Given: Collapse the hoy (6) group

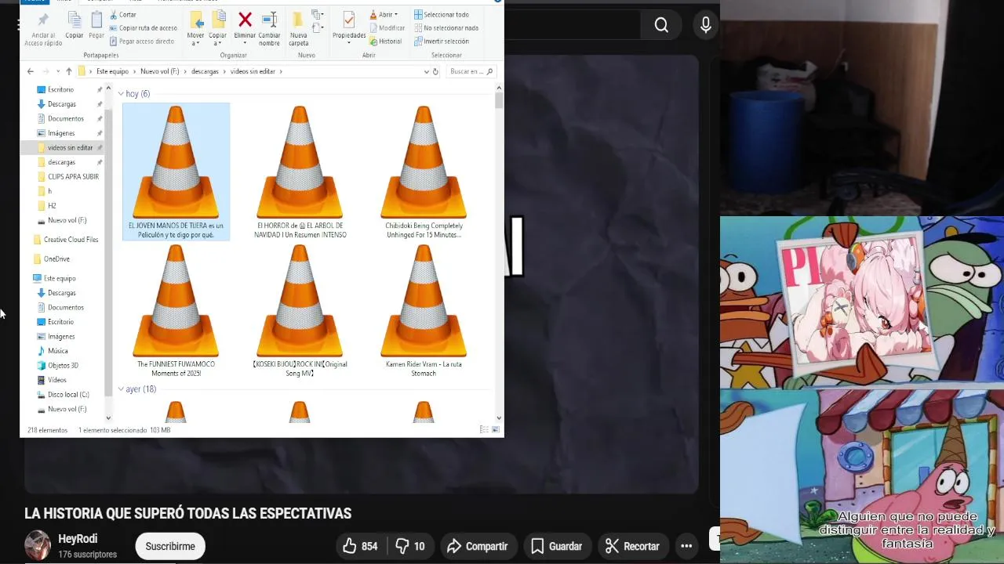Looking at the screenshot, I should (x=121, y=94).
